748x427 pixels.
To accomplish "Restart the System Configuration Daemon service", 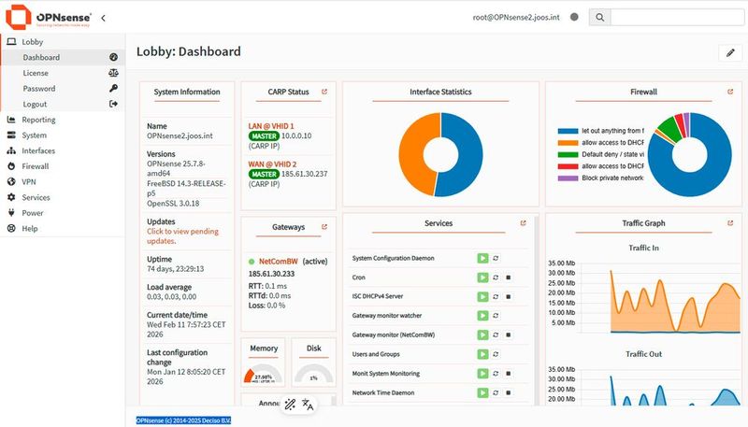I will pyautogui.click(x=496, y=258).
